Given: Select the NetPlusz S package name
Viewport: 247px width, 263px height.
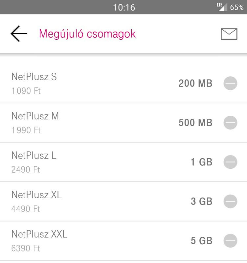Looking at the screenshot, I should (x=34, y=77).
